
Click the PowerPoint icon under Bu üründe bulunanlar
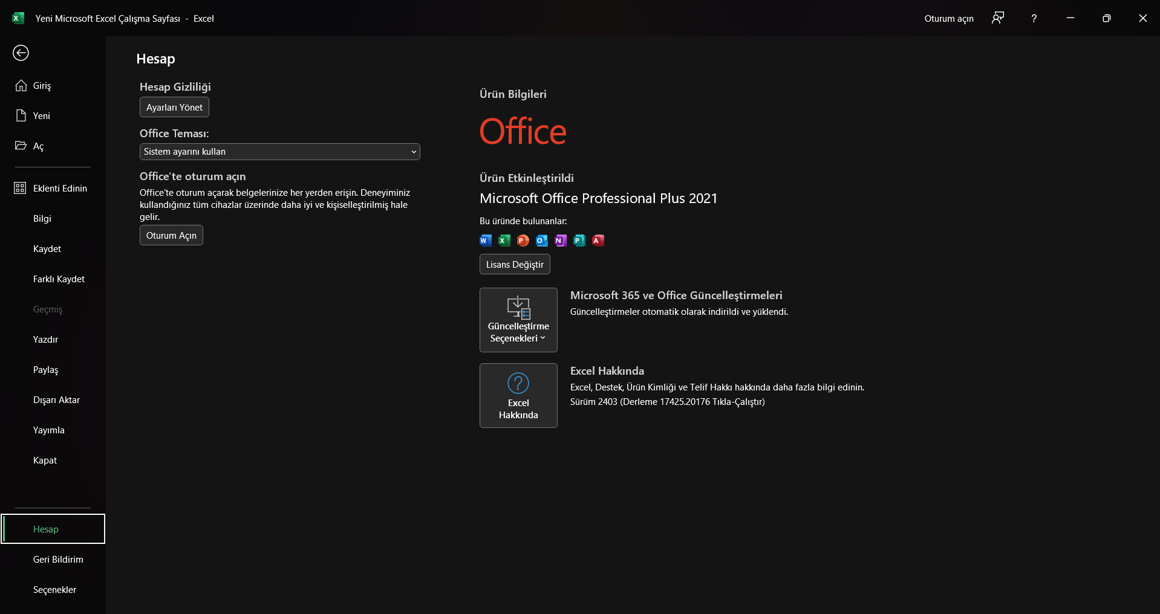click(x=523, y=241)
